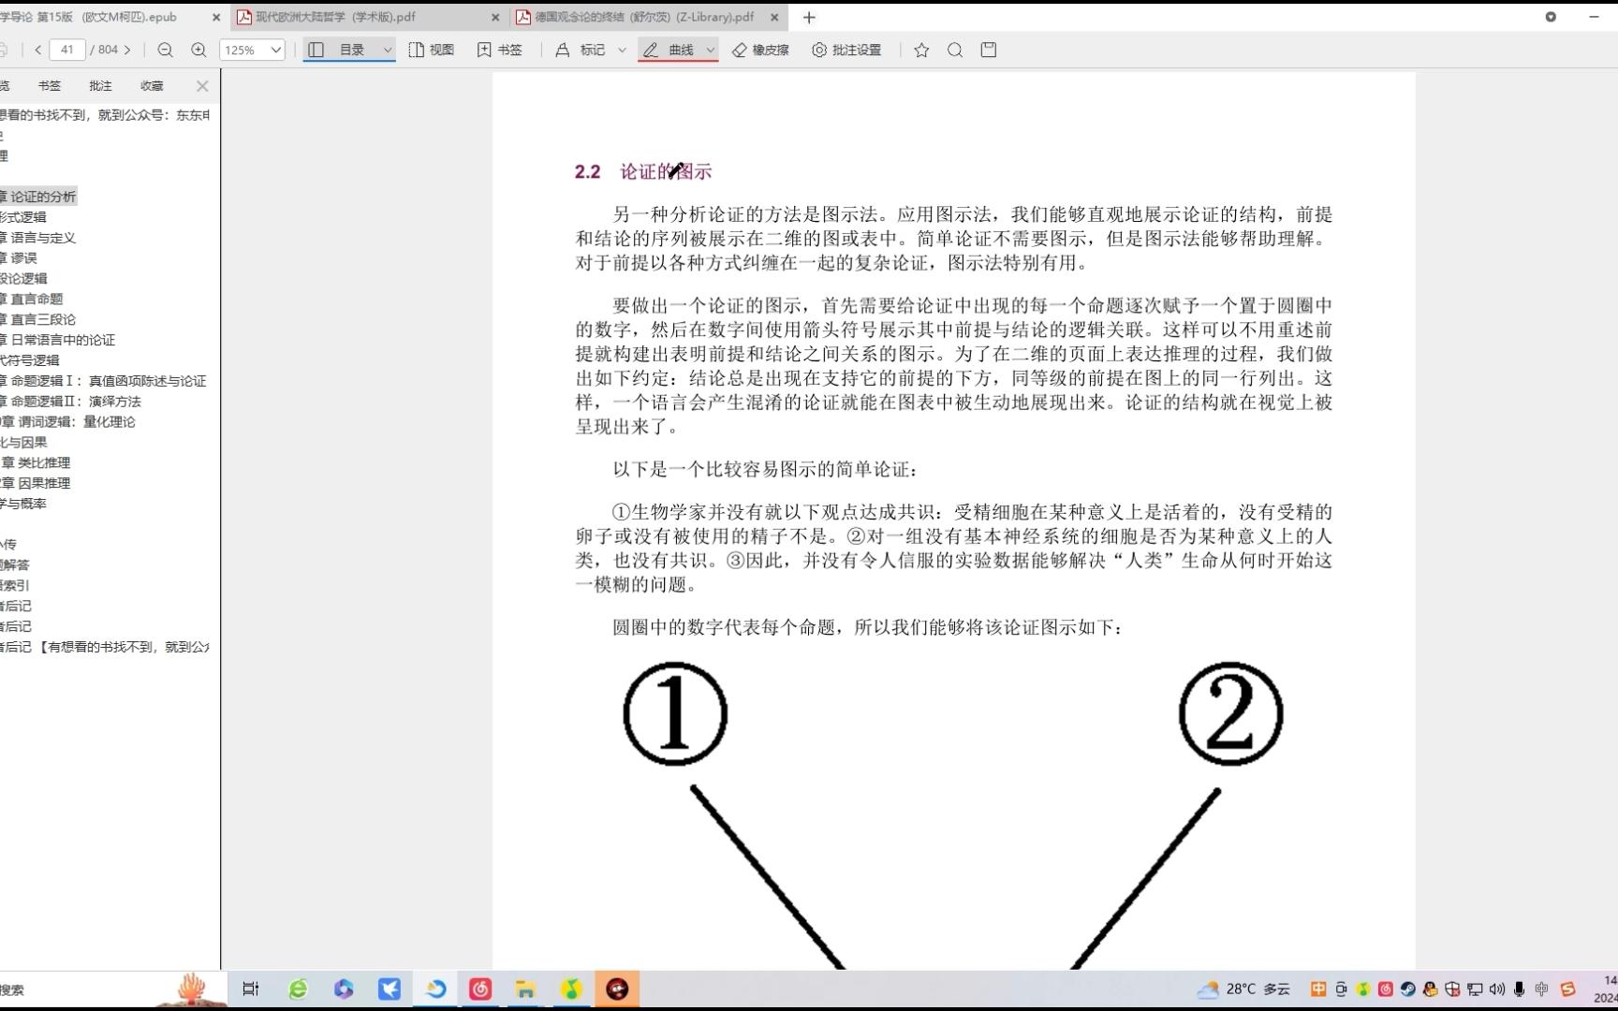The width and height of the screenshot is (1618, 1011).
Task: Open 谓词逻辑：量化理论 chapter
Action: tap(67, 422)
